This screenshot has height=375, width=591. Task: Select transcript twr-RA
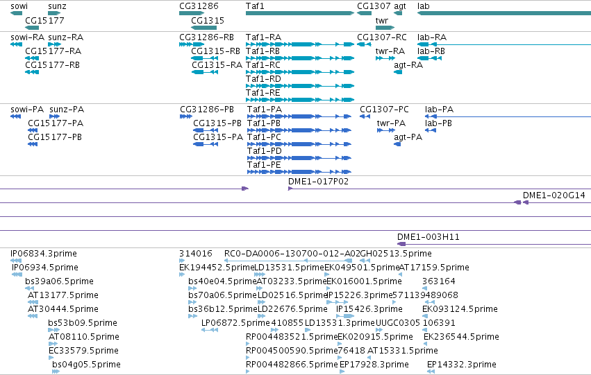390,51
